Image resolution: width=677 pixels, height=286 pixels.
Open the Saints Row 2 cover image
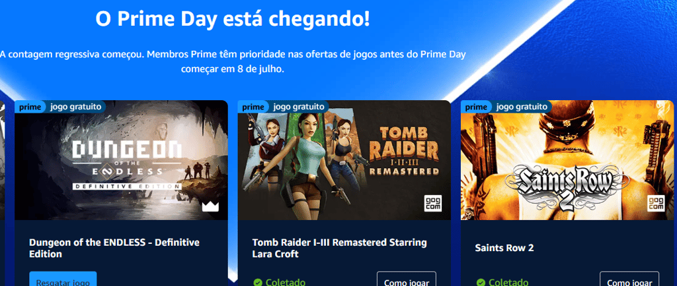(x=567, y=160)
